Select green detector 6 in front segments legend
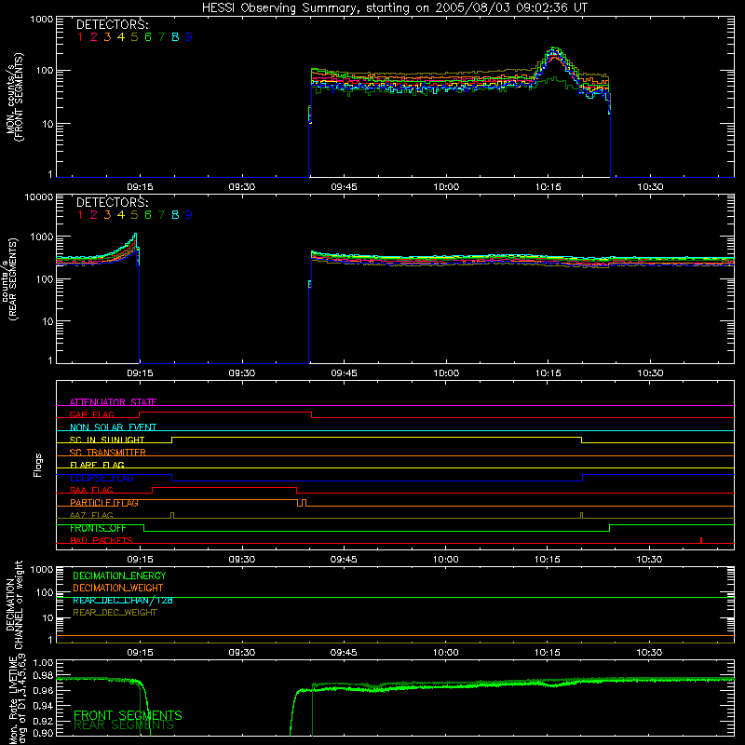 (x=148, y=37)
